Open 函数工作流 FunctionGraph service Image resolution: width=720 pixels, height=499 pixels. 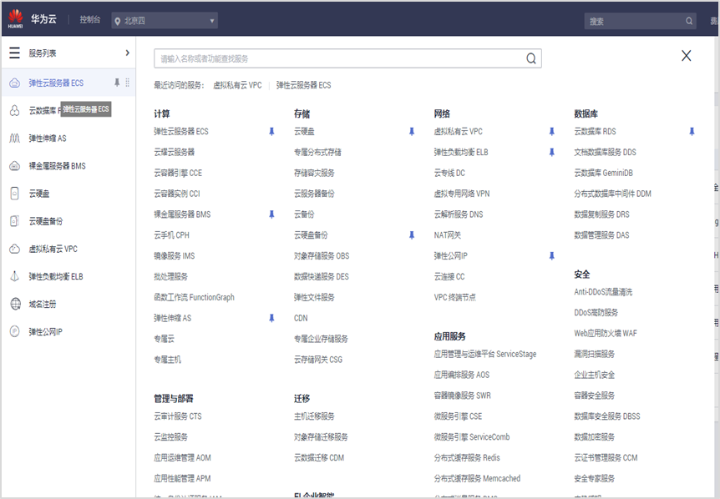tap(194, 297)
